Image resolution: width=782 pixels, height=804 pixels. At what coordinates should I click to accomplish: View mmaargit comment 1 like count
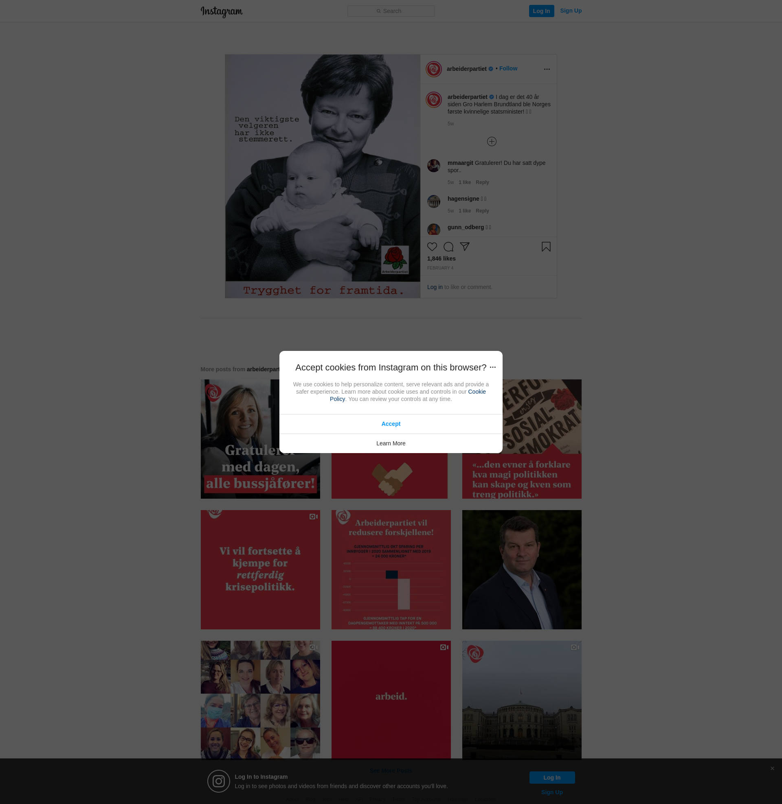click(x=465, y=182)
